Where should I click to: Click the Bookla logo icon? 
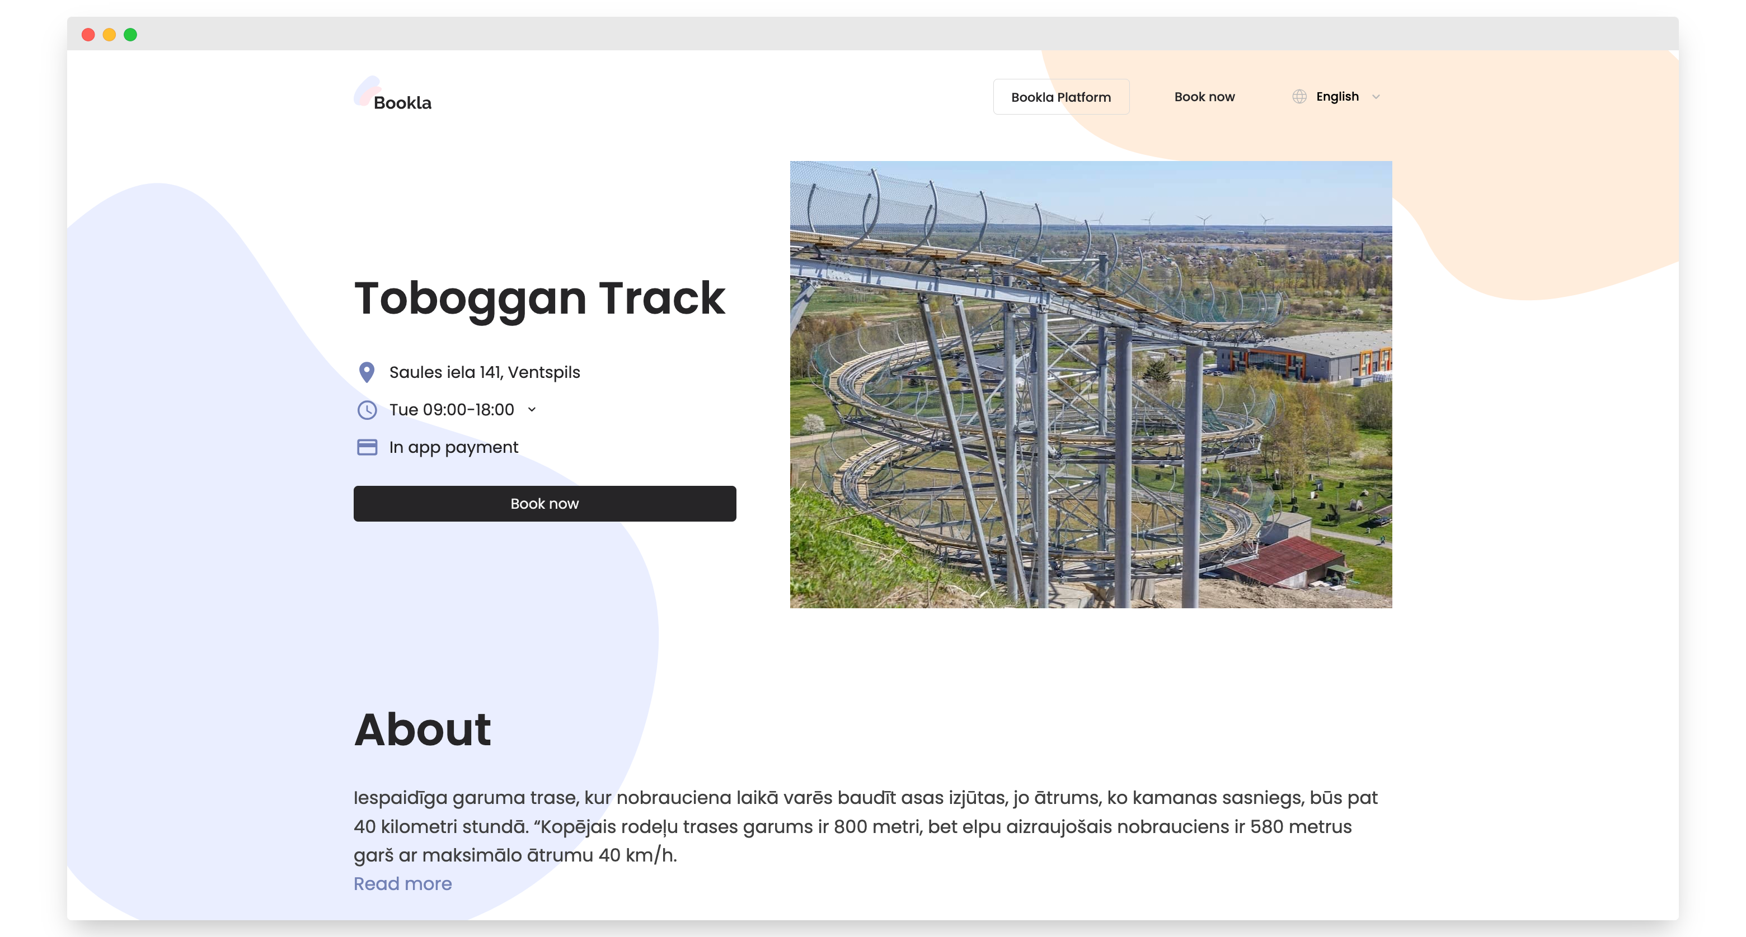[x=367, y=91]
